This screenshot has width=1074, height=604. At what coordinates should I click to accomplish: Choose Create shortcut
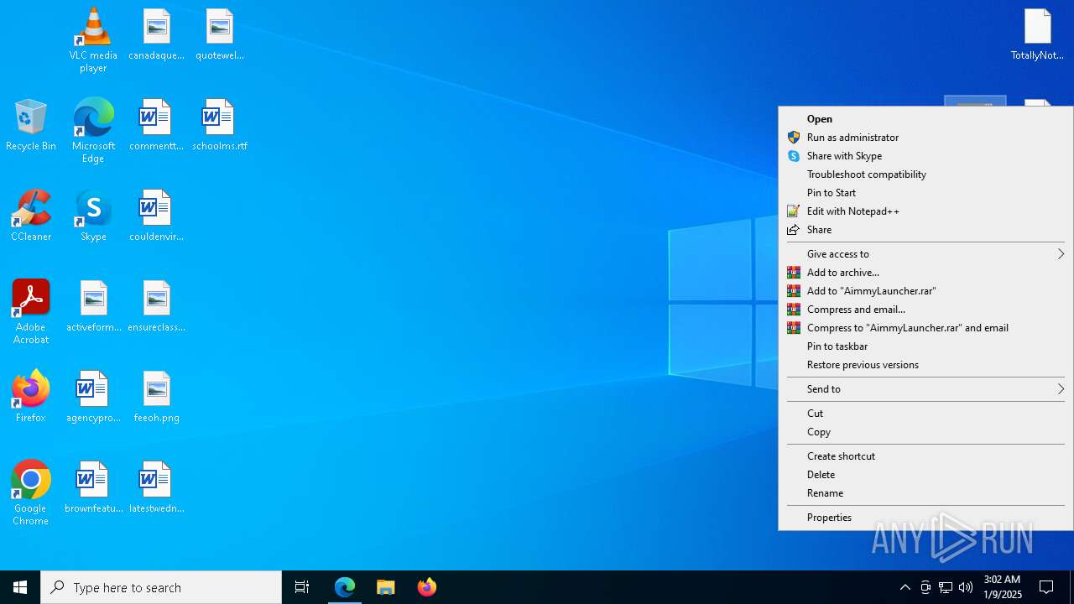pos(925,456)
